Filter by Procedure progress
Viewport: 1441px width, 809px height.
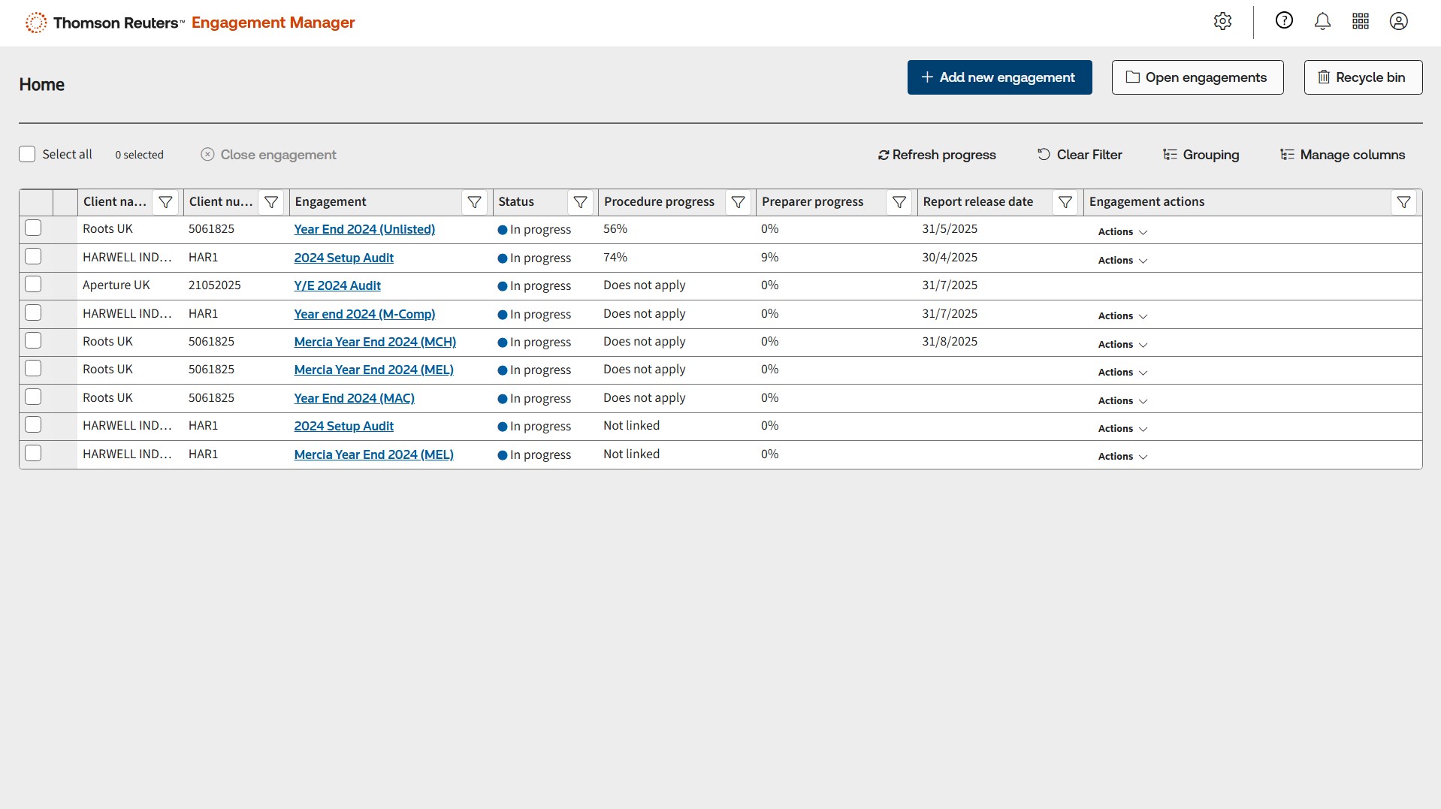[x=738, y=202]
